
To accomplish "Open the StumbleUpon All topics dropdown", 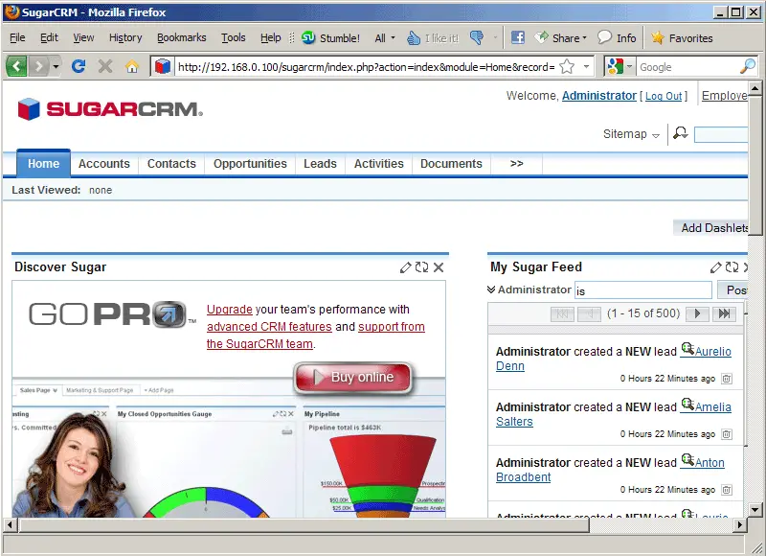I will (385, 37).
